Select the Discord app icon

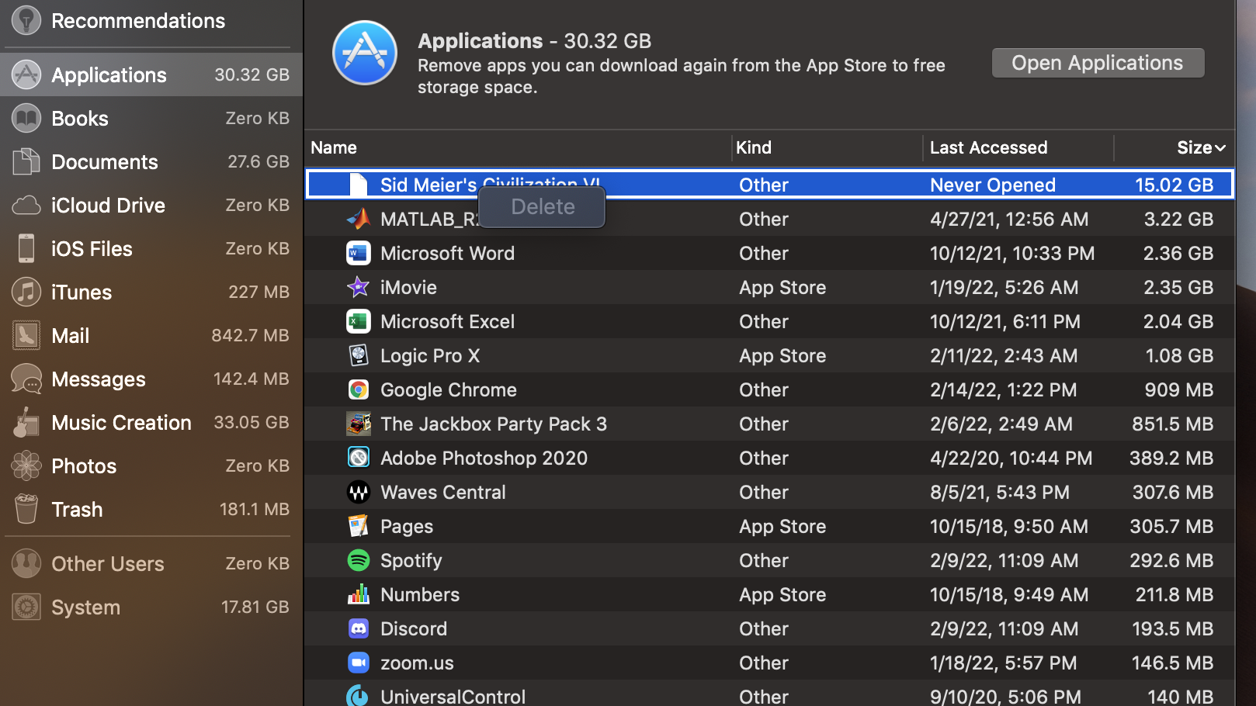pos(358,628)
